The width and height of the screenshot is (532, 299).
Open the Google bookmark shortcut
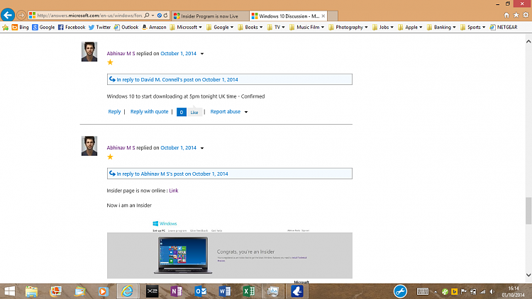43,27
